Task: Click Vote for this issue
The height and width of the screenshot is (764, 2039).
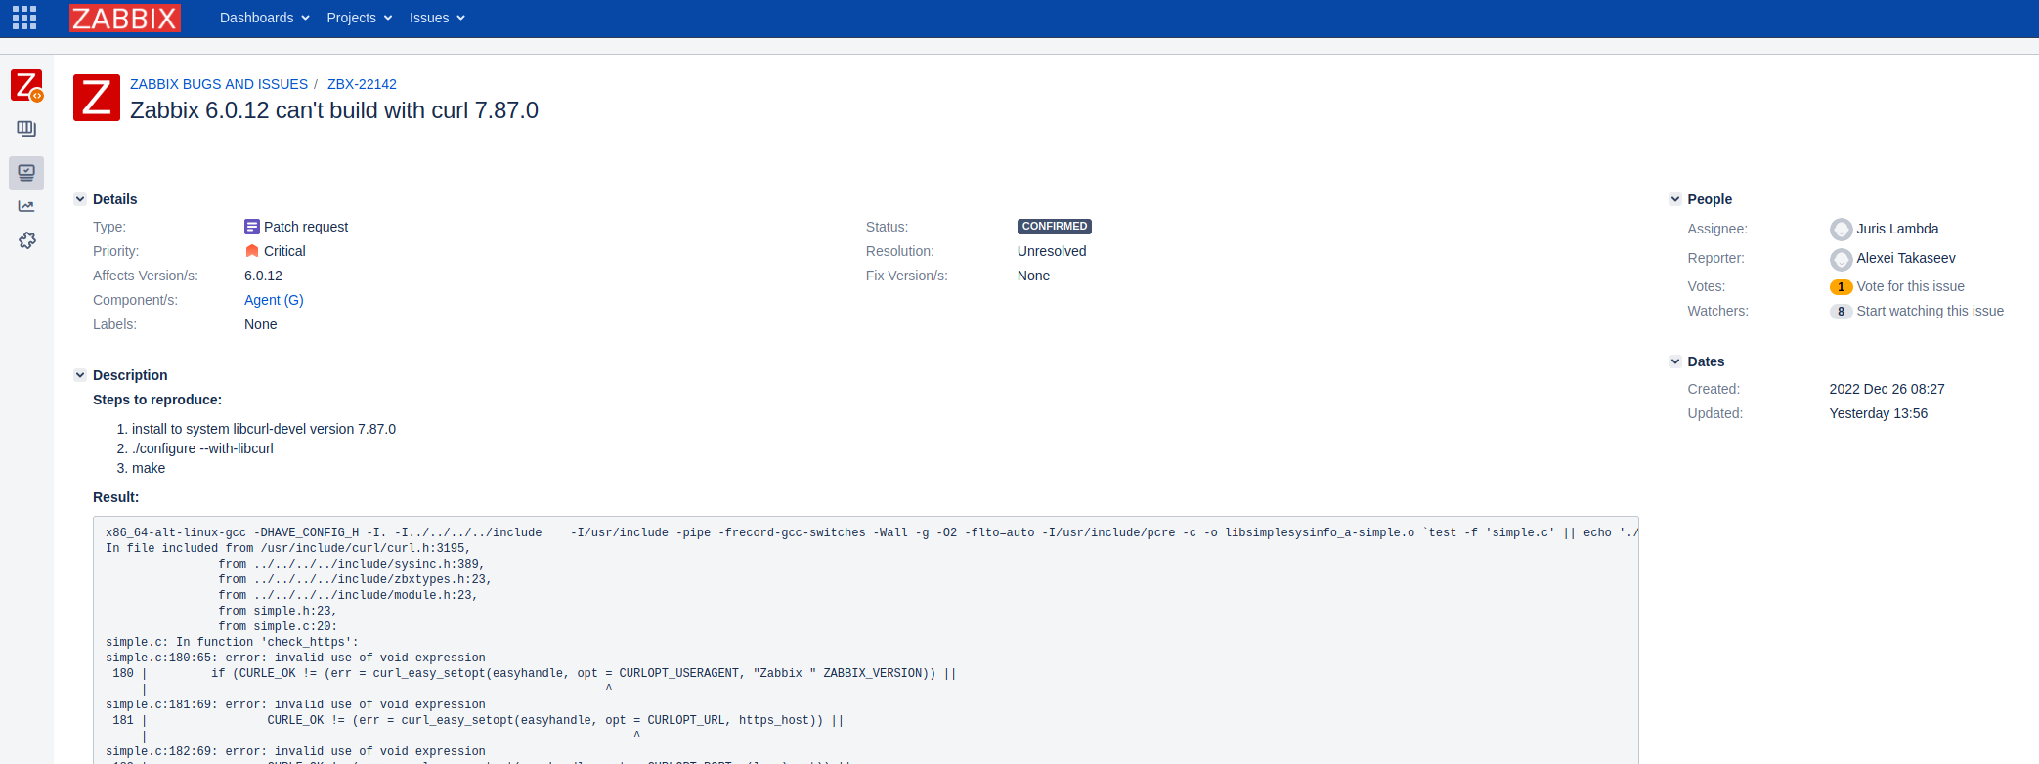Action: (1910, 286)
